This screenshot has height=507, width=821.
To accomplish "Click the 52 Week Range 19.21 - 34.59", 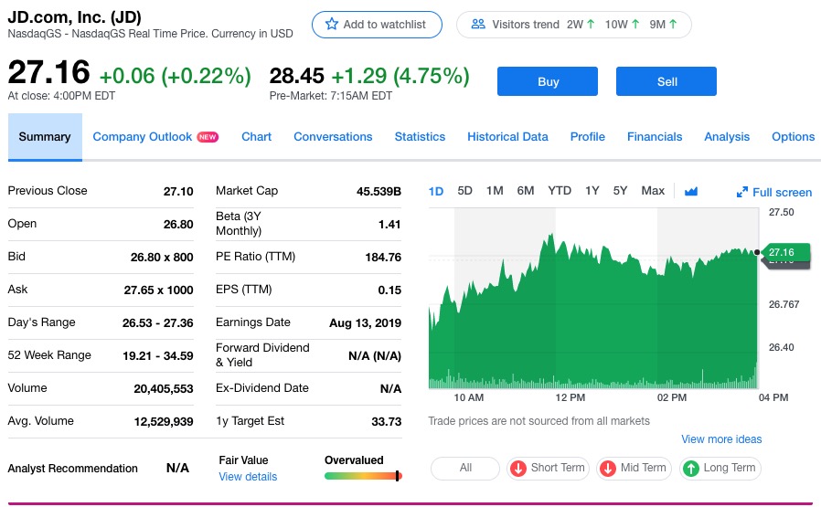I will pos(157,355).
